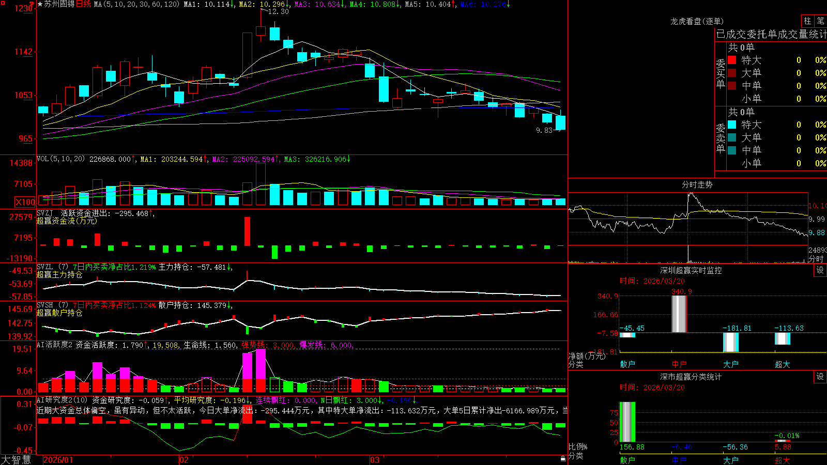The image size is (827, 465).
Task: Click the red 特大 buy-order legend square
Action: (x=732, y=60)
